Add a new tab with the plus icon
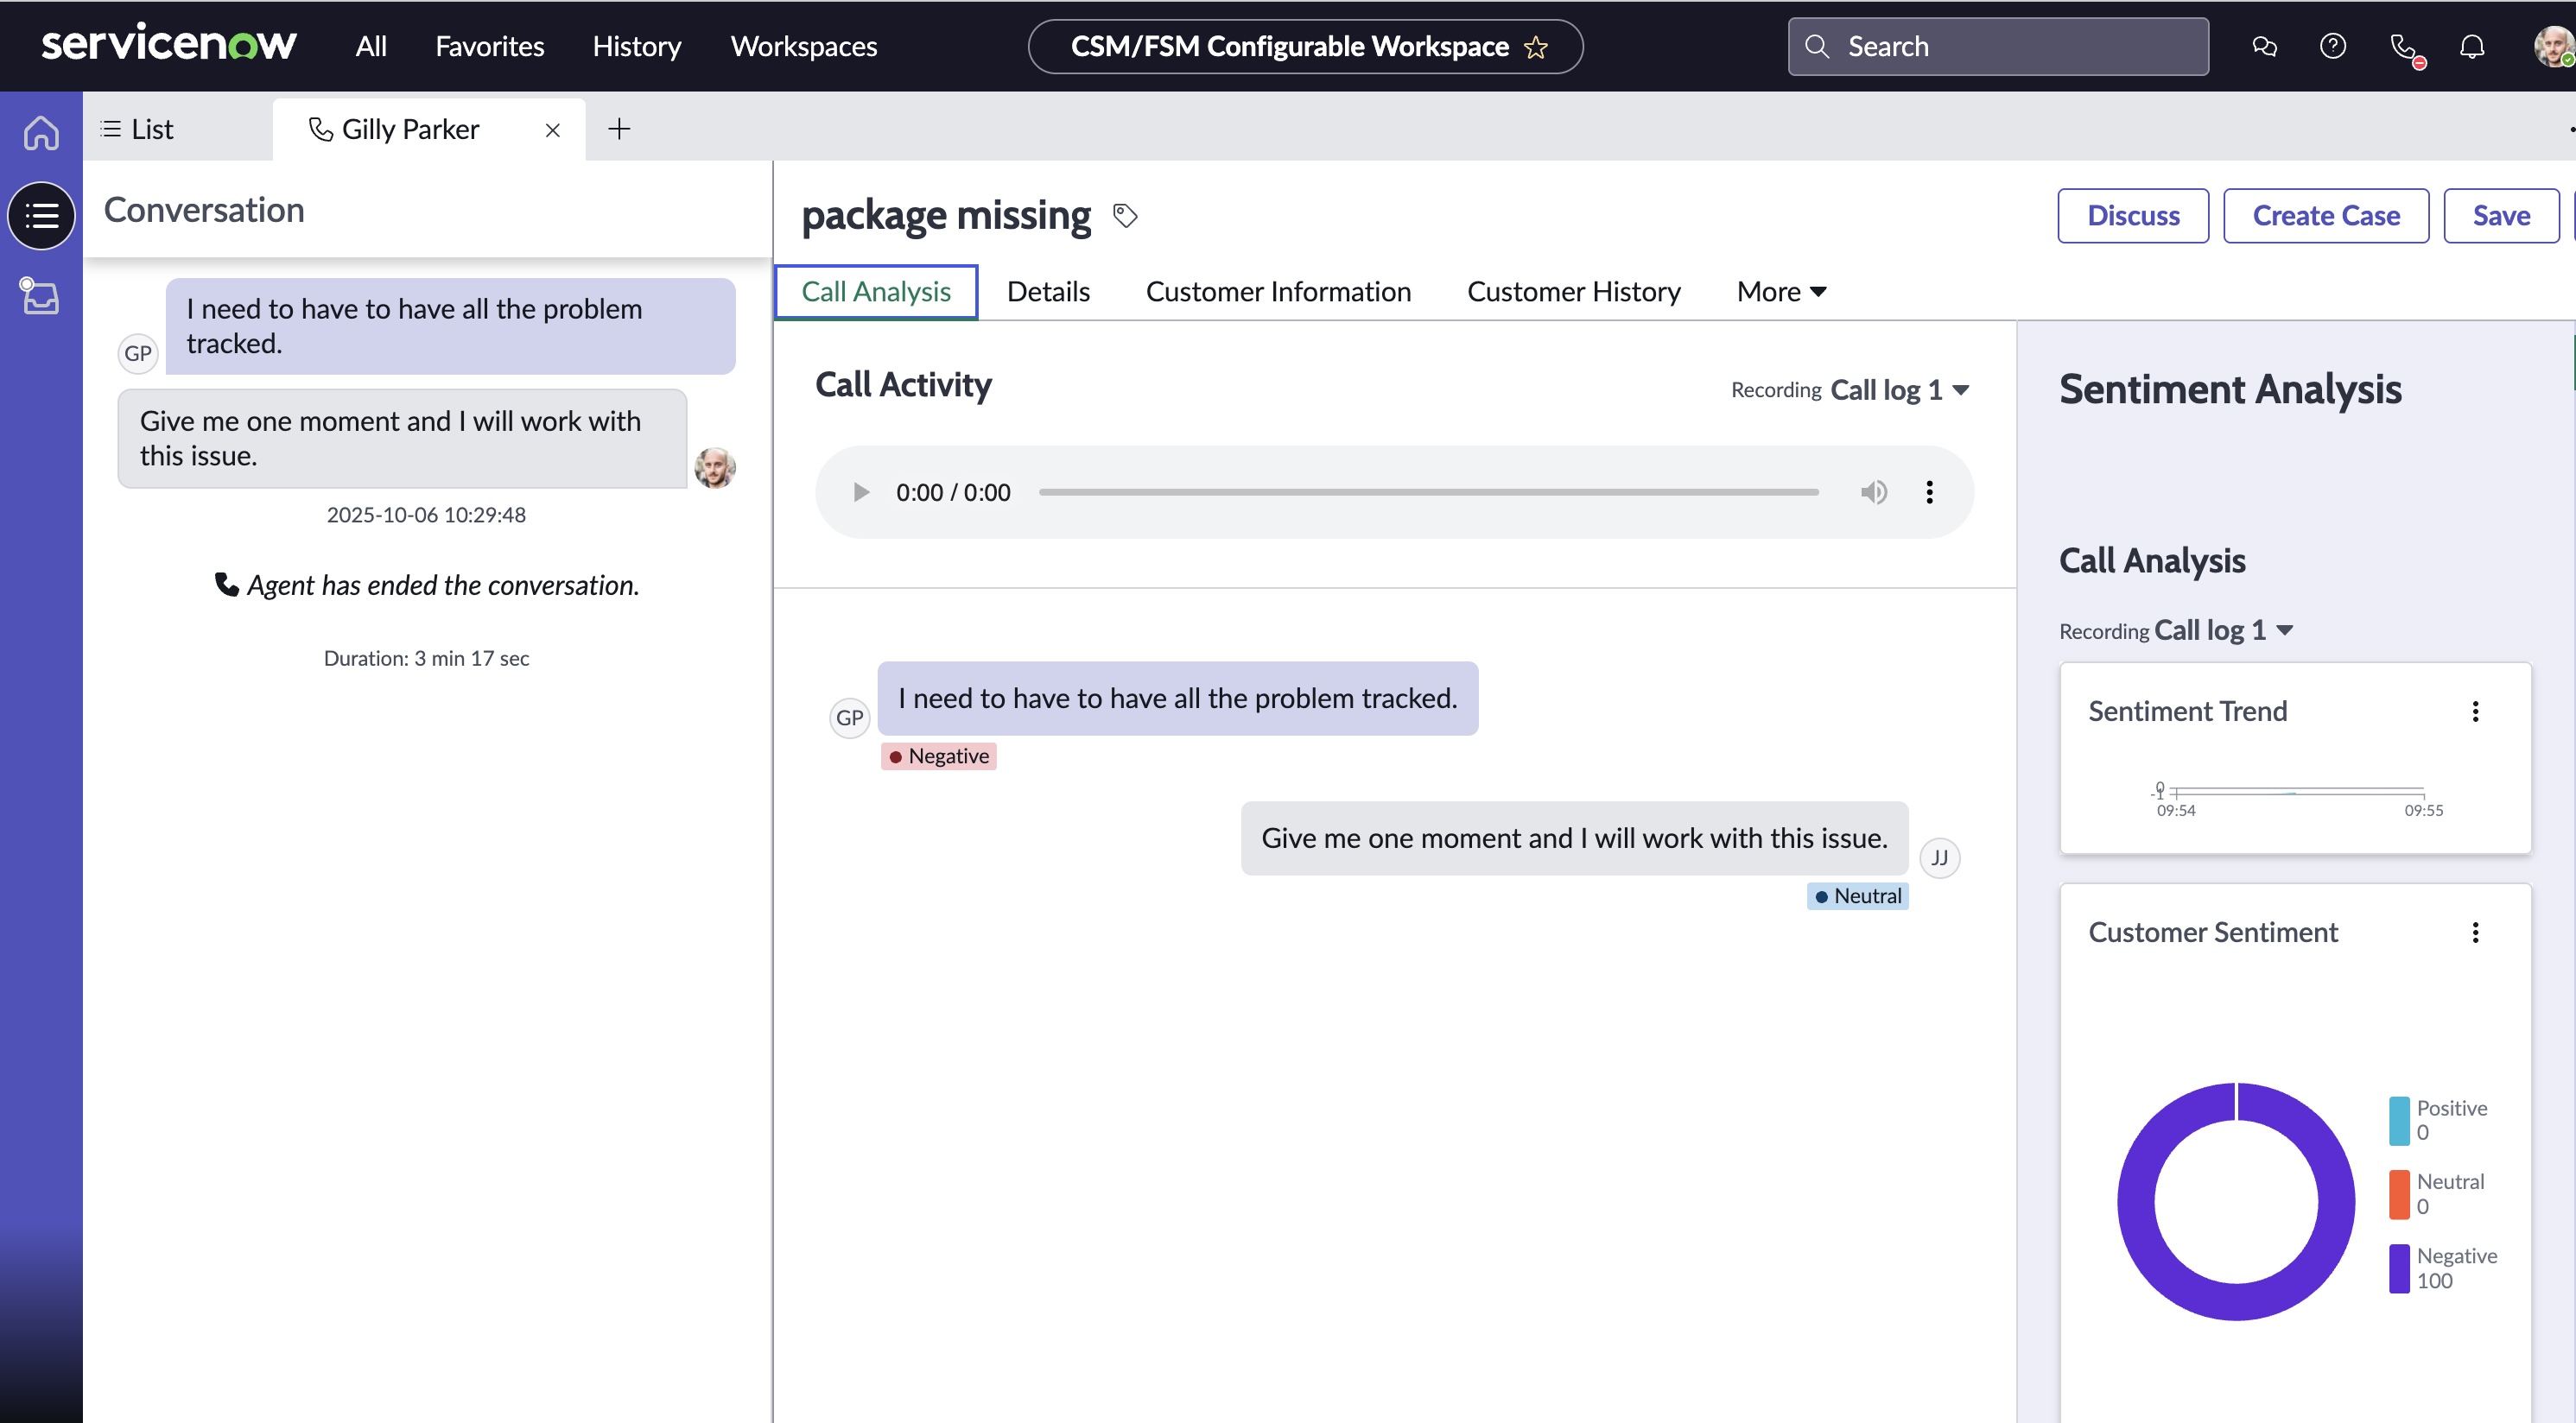The width and height of the screenshot is (2576, 1423). [x=619, y=129]
